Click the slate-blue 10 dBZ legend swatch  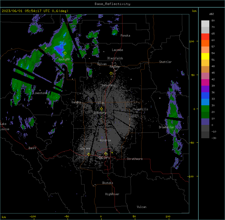[205, 122]
